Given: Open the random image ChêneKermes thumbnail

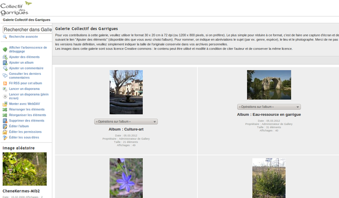Looking at the screenshot, I should tap(25, 169).
